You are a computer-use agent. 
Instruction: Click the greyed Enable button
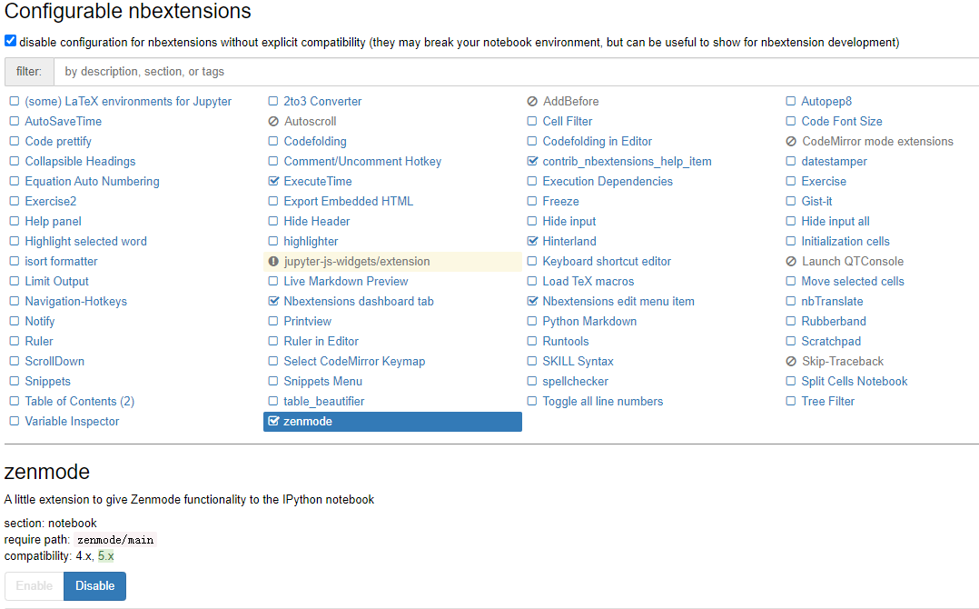35,586
